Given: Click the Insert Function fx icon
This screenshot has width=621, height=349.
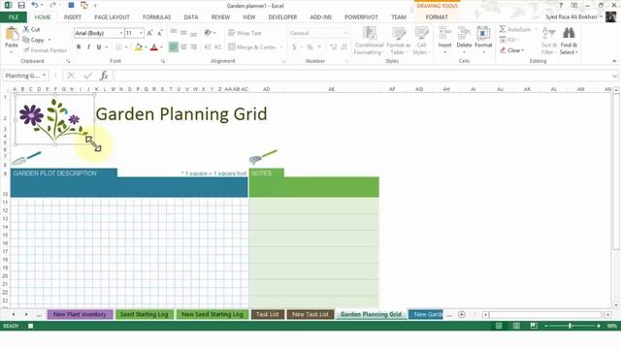Looking at the screenshot, I should [x=104, y=76].
